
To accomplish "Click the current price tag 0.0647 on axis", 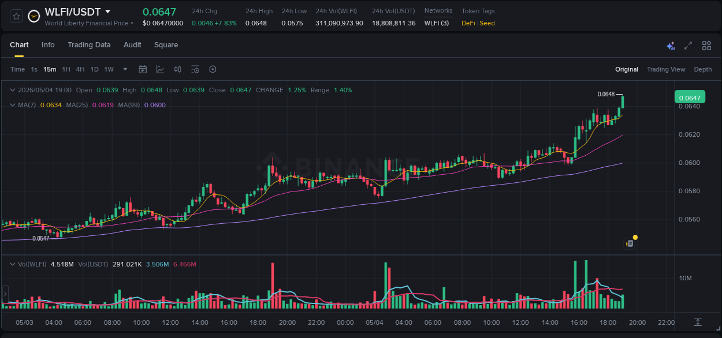I will pyautogui.click(x=690, y=97).
